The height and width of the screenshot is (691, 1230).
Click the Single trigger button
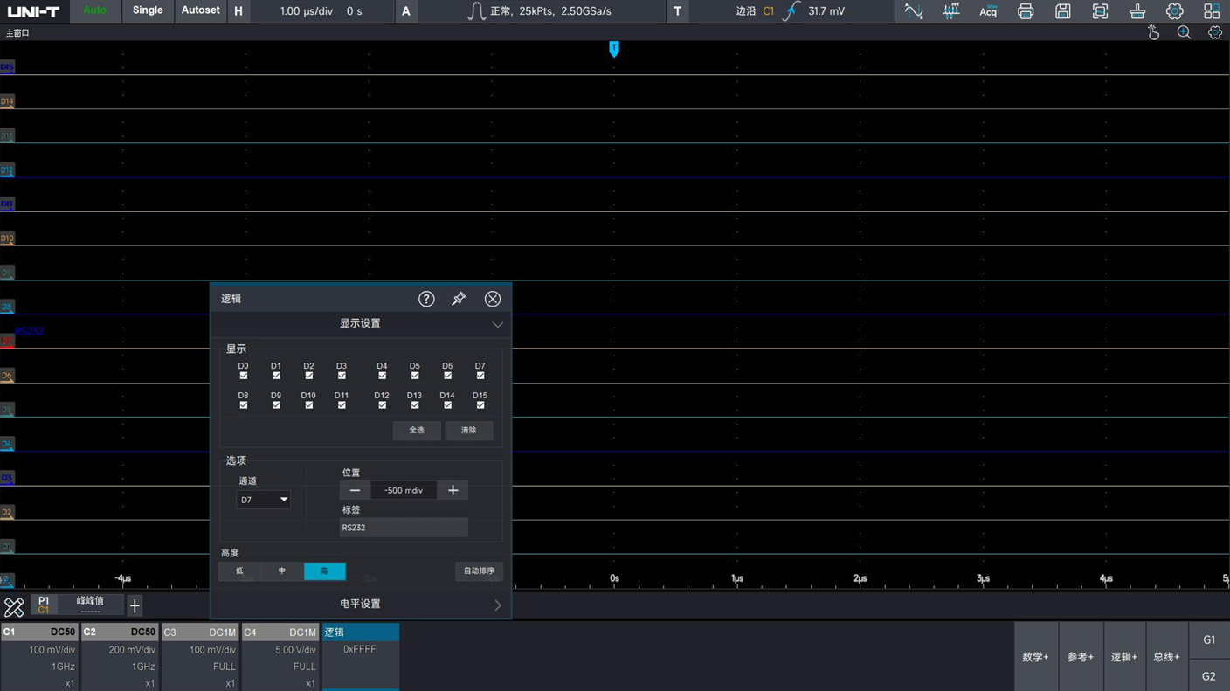(x=148, y=10)
